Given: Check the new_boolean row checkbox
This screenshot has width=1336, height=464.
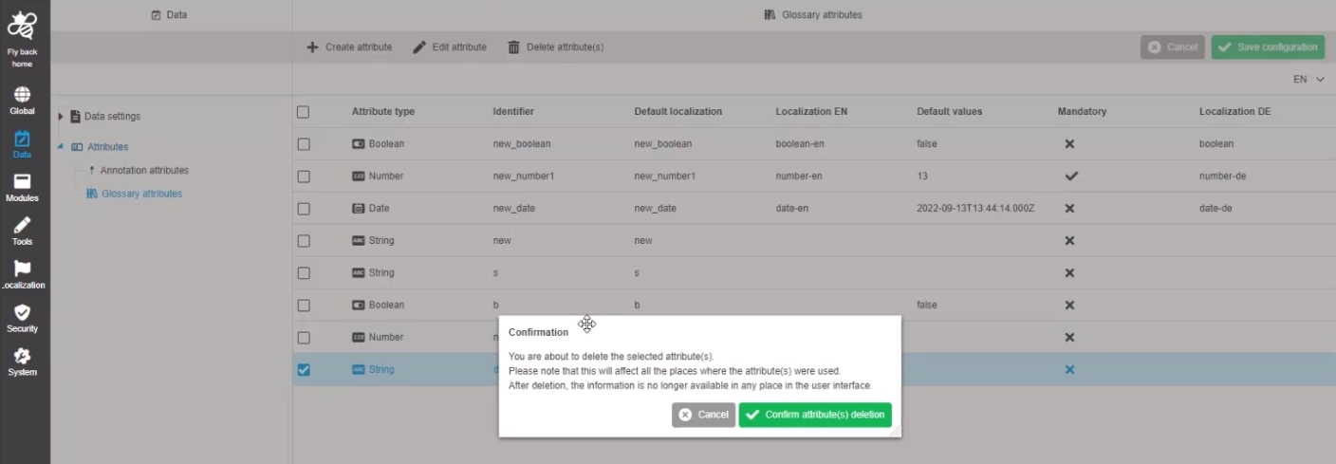Looking at the screenshot, I should (304, 144).
